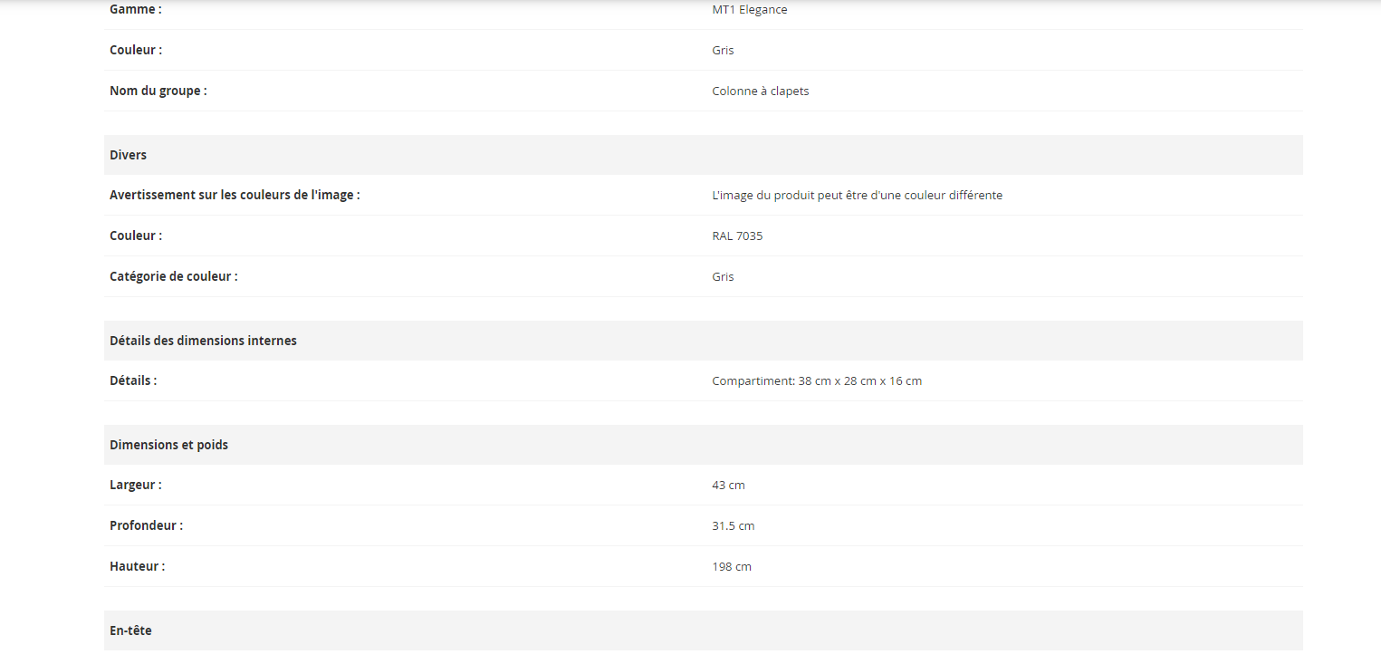Select the En-tête section header

(130, 630)
